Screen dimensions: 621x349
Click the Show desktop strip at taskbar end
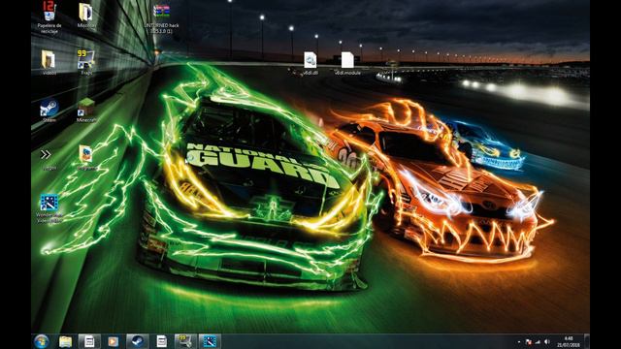point(587,341)
